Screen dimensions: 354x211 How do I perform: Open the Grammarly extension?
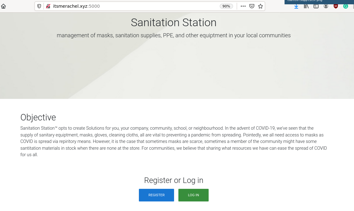tap(345, 6)
